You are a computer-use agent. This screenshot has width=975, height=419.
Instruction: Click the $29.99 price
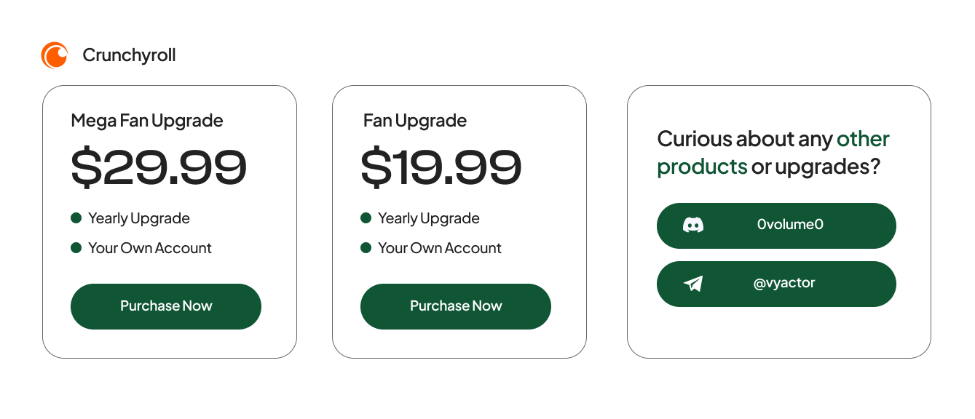tap(159, 167)
